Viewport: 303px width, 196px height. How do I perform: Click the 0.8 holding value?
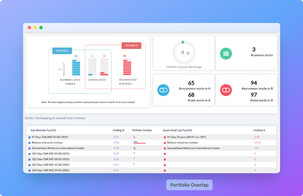256,148
